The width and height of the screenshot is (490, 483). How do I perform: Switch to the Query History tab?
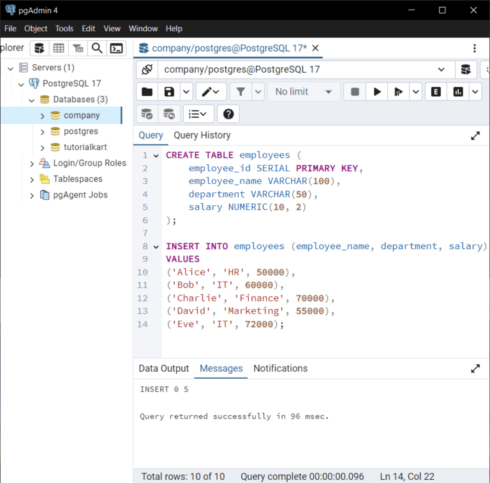[x=202, y=135]
